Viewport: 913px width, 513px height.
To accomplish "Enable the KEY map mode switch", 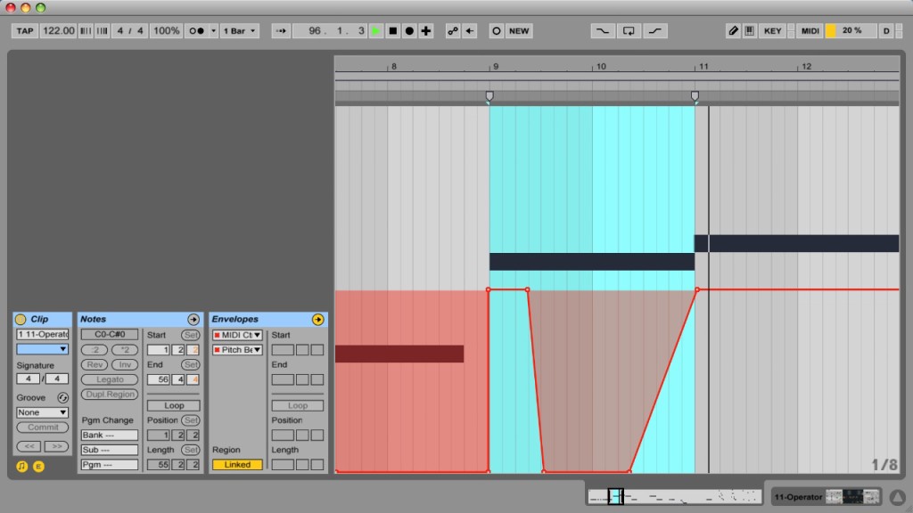I will 772,30.
